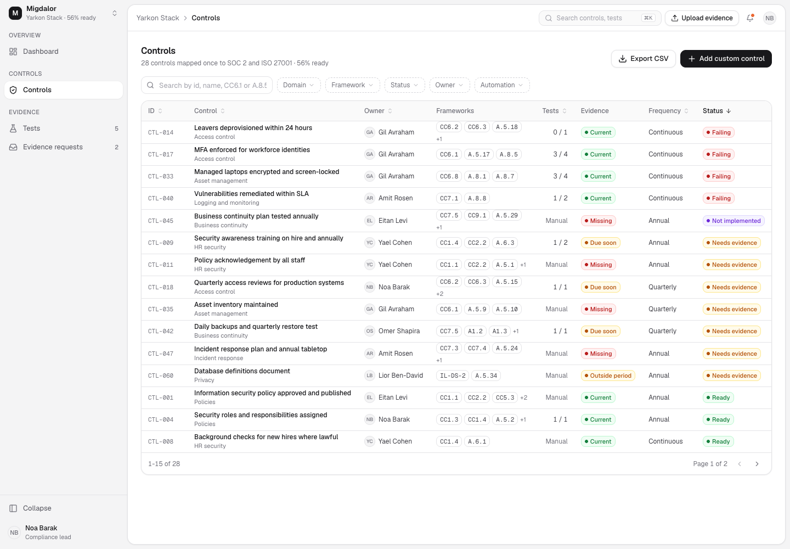Collapse the sidebar
This screenshot has width=790, height=549.
coord(64,508)
